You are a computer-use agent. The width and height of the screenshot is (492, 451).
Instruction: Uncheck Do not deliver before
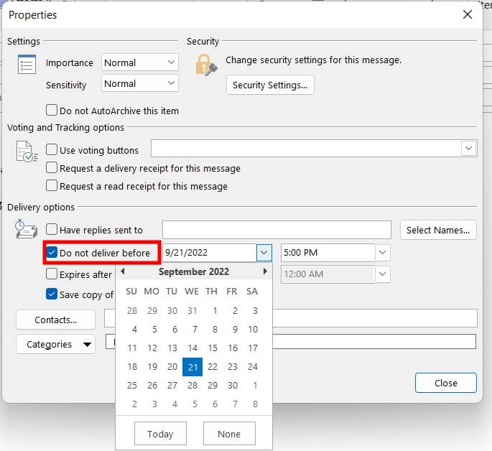point(52,253)
